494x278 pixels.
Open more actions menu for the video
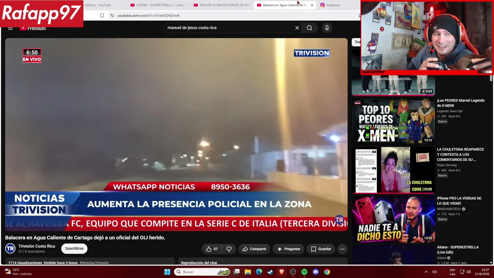click(342, 249)
